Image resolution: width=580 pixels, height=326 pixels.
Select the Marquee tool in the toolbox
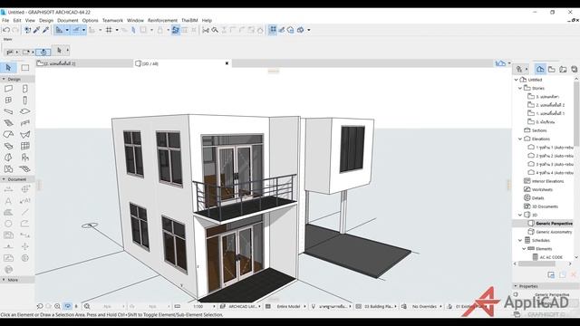(x=25, y=68)
